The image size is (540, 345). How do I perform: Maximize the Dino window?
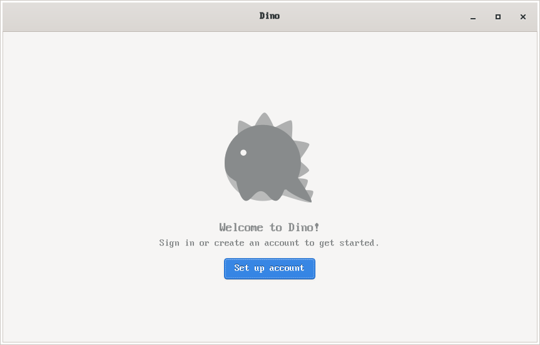click(498, 17)
